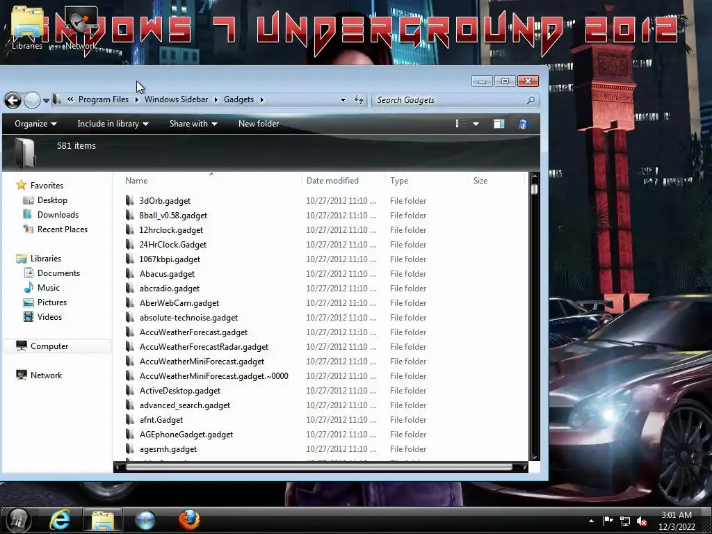
Task: Select Windows Sidebar in the breadcrumb
Action: point(176,99)
